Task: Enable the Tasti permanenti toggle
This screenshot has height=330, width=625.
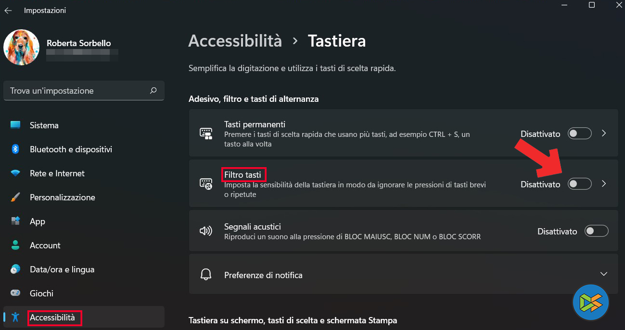Action: coord(579,134)
